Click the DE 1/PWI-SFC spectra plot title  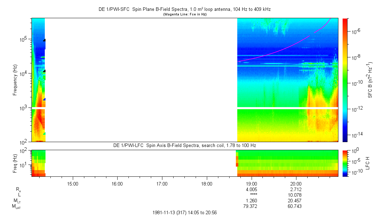pos(185,10)
